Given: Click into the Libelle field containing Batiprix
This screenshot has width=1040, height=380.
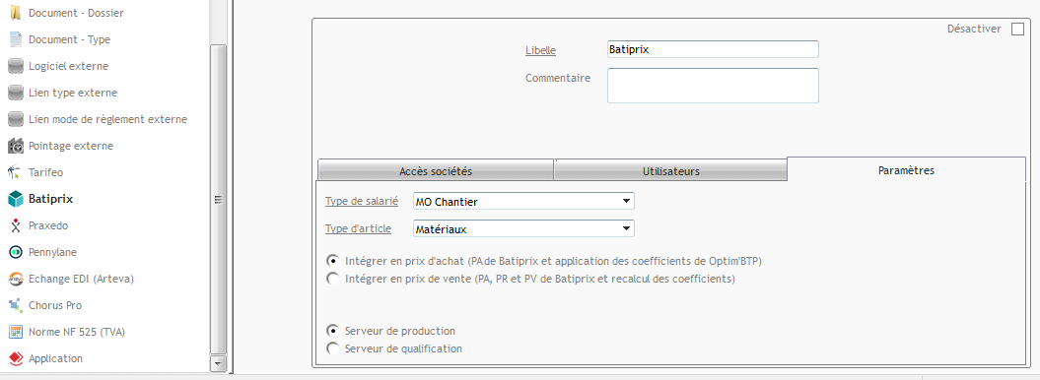Looking at the screenshot, I should tap(713, 49).
